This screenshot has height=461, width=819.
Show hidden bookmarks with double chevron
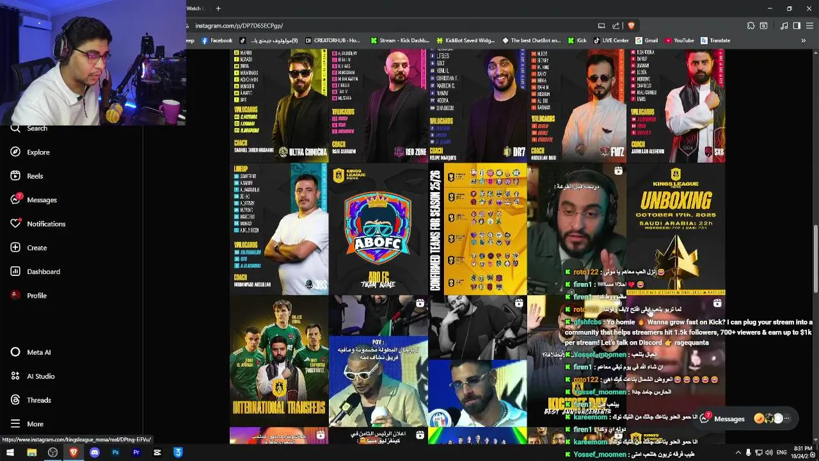pyautogui.click(x=803, y=40)
